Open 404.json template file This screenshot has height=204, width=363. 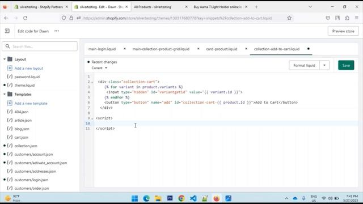[x=22, y=112]
